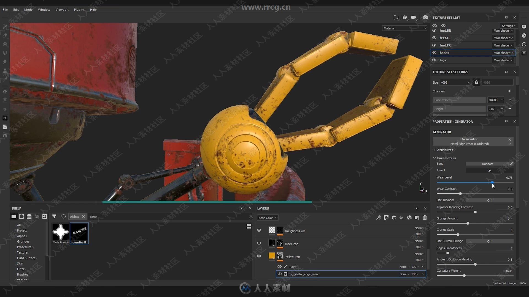This screenshot has height=297, width=529.
Task: Open the Viewport menu
Action: [x=62, y=10]
